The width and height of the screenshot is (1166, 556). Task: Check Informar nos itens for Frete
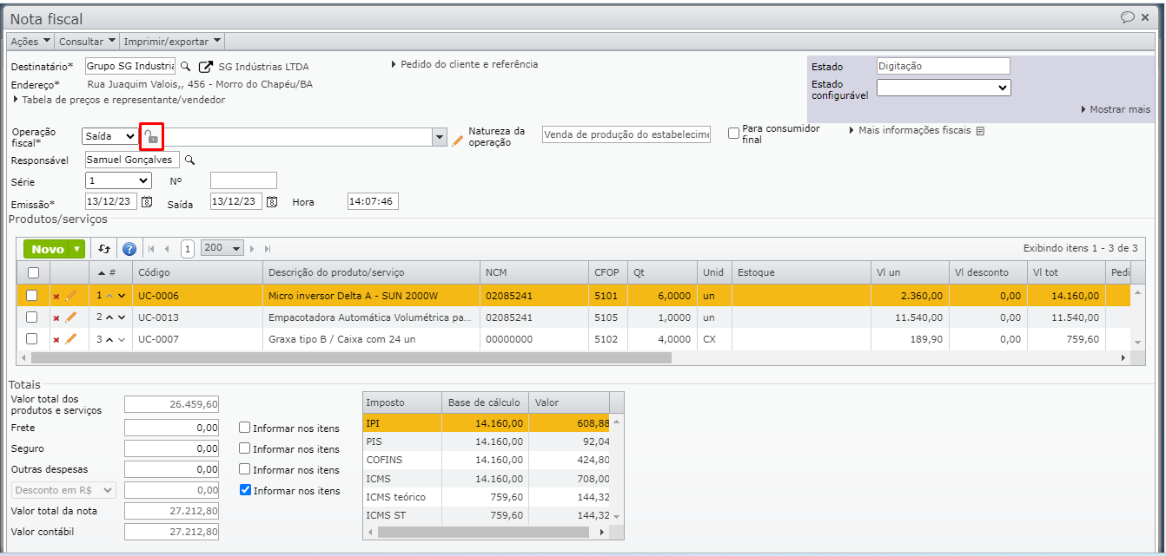245,428
